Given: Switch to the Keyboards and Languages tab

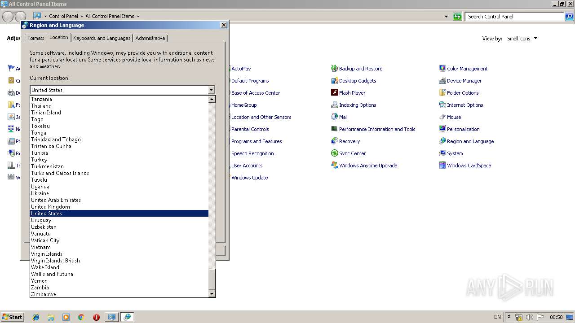Looking at the screenshot, I should 102,38.
